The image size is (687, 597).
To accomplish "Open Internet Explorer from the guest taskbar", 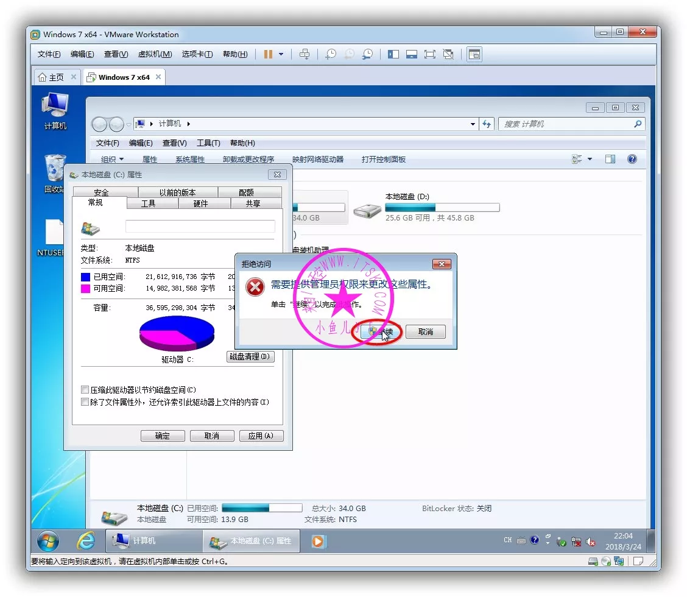I will 86,541.
